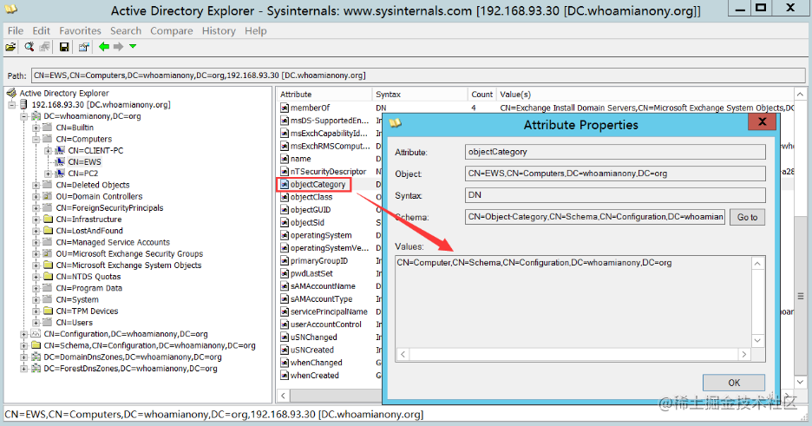Click the Syntax column header

[x=420, y=95]
